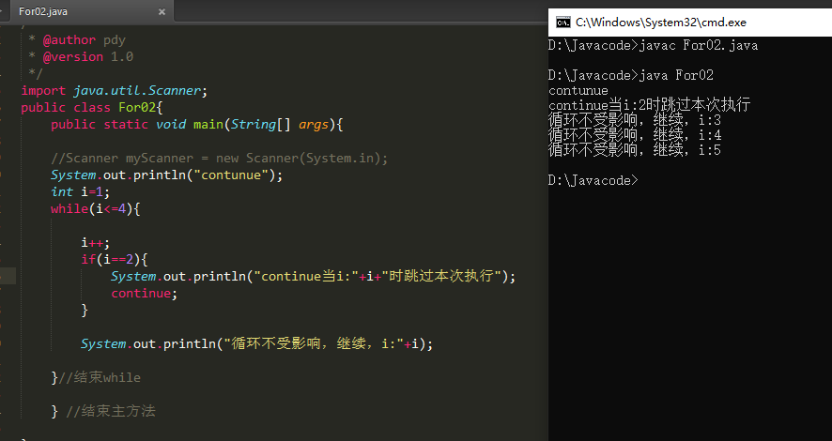Click the cmd output line ending 'i:5'
Screen dimensions: 832x441
(635, 150)
